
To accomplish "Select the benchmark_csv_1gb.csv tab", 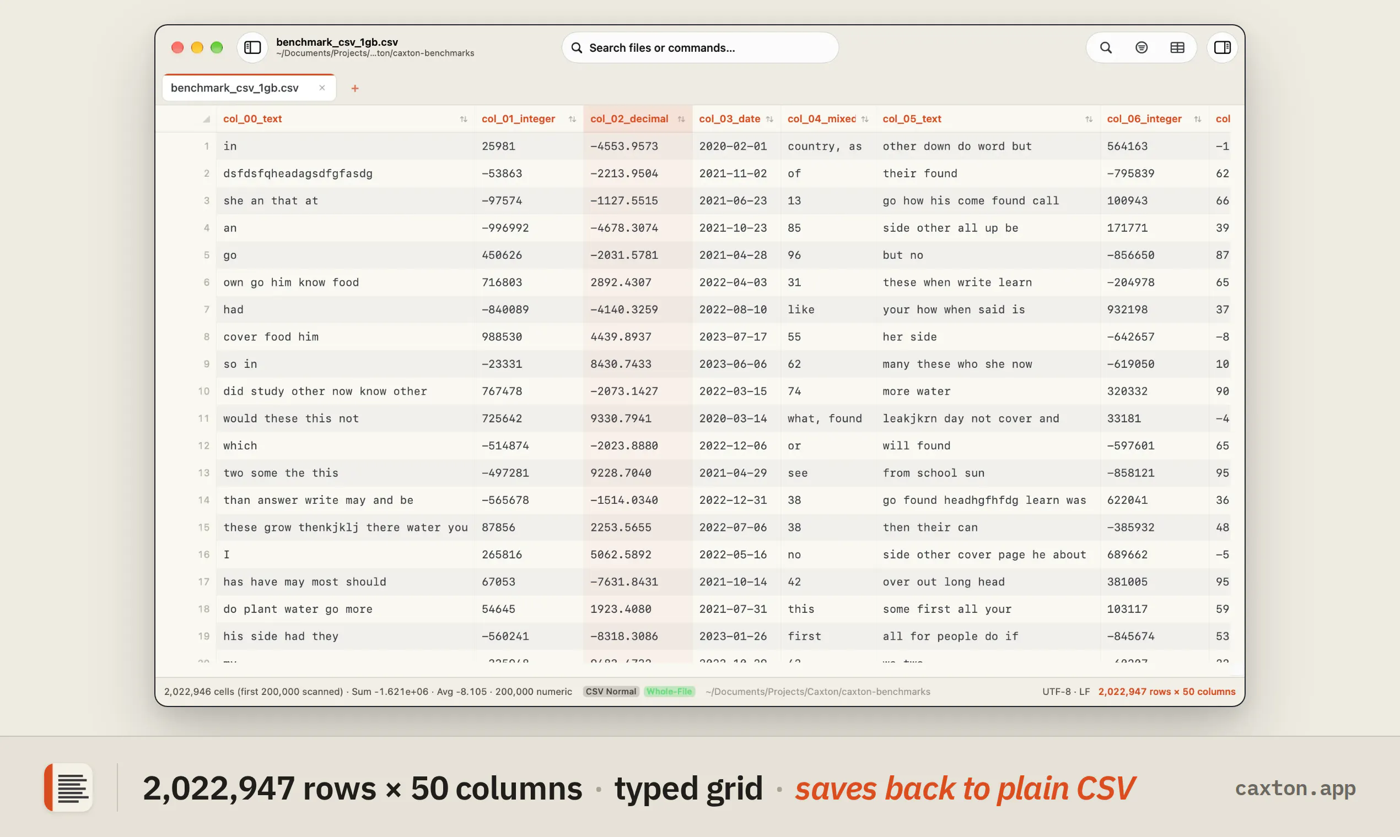I will (x=249, y=88).
